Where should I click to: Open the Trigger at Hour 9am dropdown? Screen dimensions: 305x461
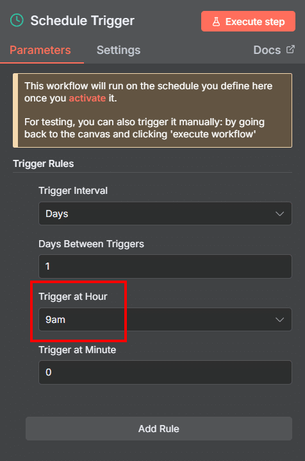pos(165,320)
